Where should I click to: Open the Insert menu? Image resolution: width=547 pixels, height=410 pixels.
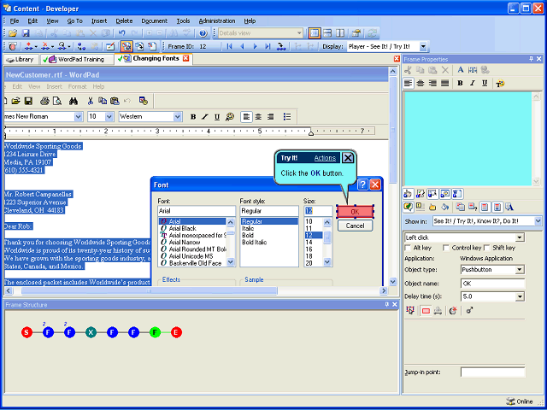click(x=99, y=20)
